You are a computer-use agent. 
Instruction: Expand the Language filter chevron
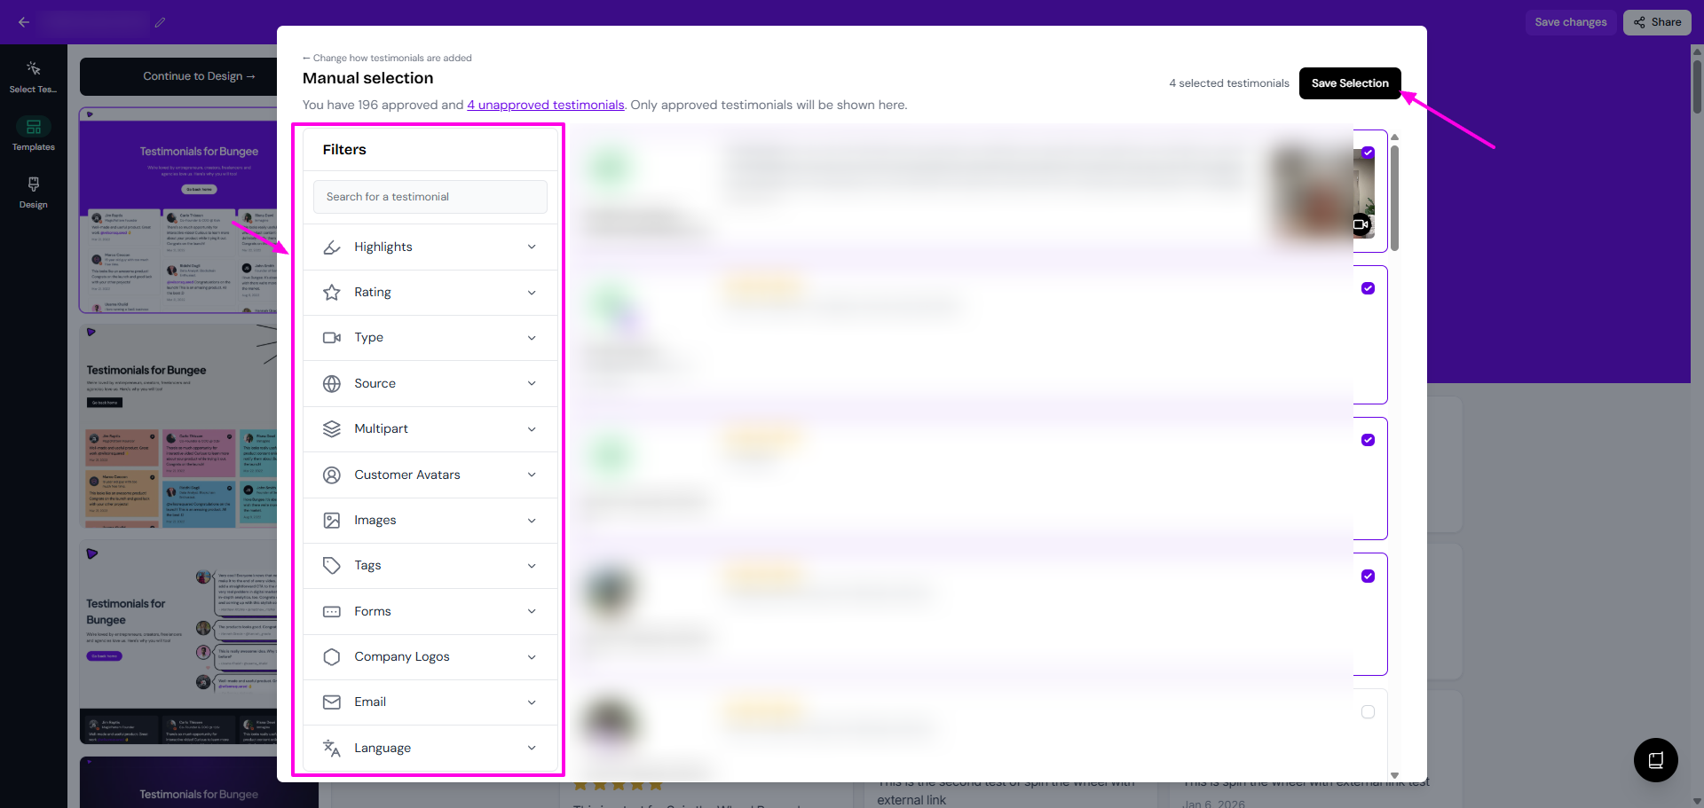pos(532,748)
